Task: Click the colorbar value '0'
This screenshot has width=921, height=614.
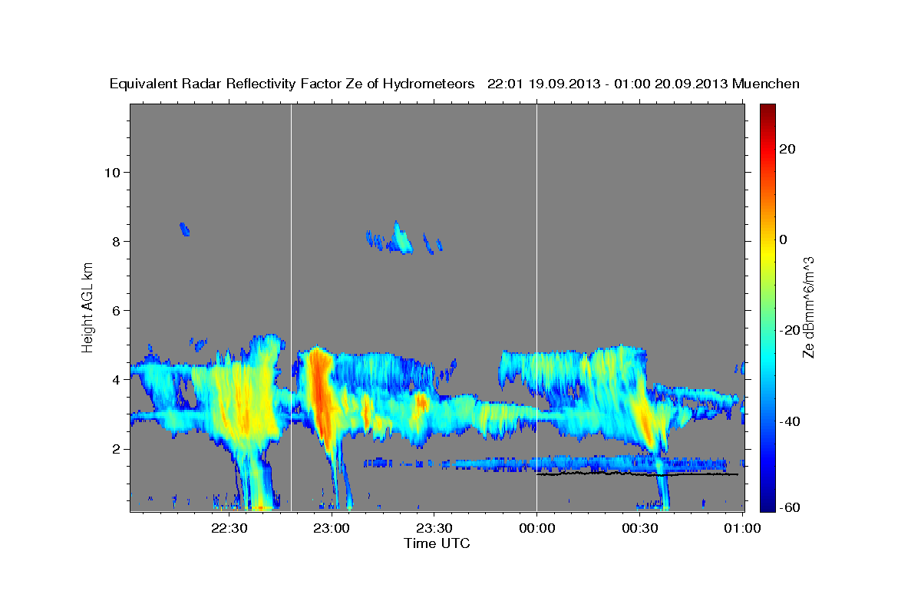Action: (783, 239)
